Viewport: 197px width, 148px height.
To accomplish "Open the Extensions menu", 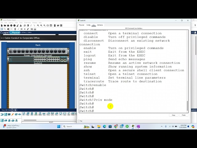I will [x=27, y=23].
